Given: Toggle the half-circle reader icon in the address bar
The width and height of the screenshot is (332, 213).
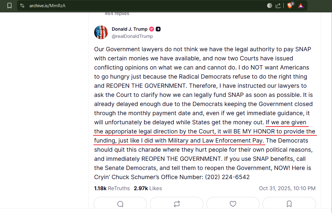Looking at the screenshot, I should tap(269, 6).
